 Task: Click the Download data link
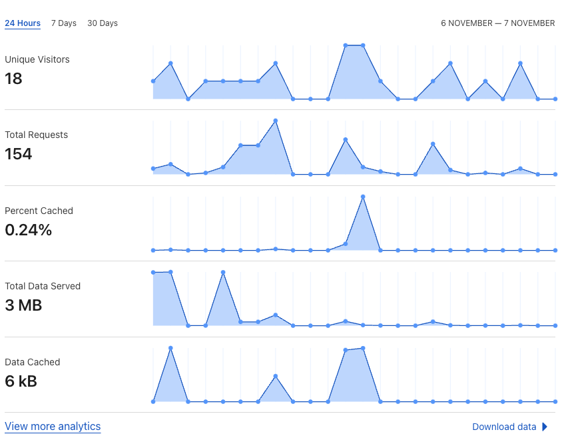point(504,427)
